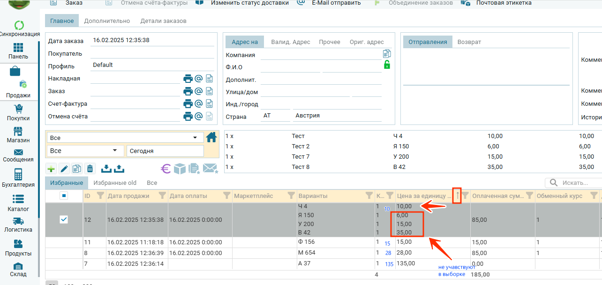
Task: Click the pencil edit order icon
Action: (64, 168)
